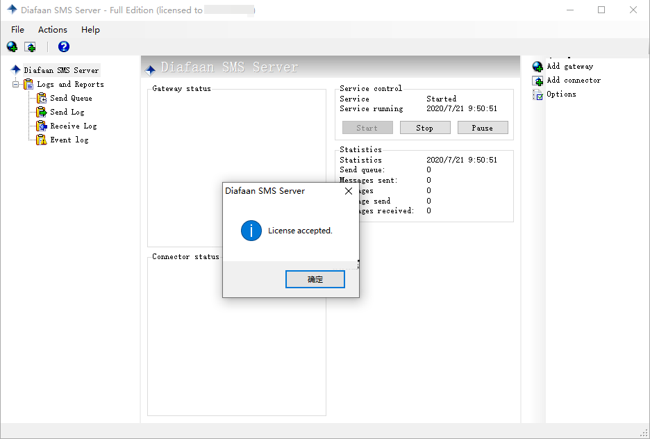Click the Messages sent count value
The width and height of the screenshot is (650, 439).
[x=428, y=180]
